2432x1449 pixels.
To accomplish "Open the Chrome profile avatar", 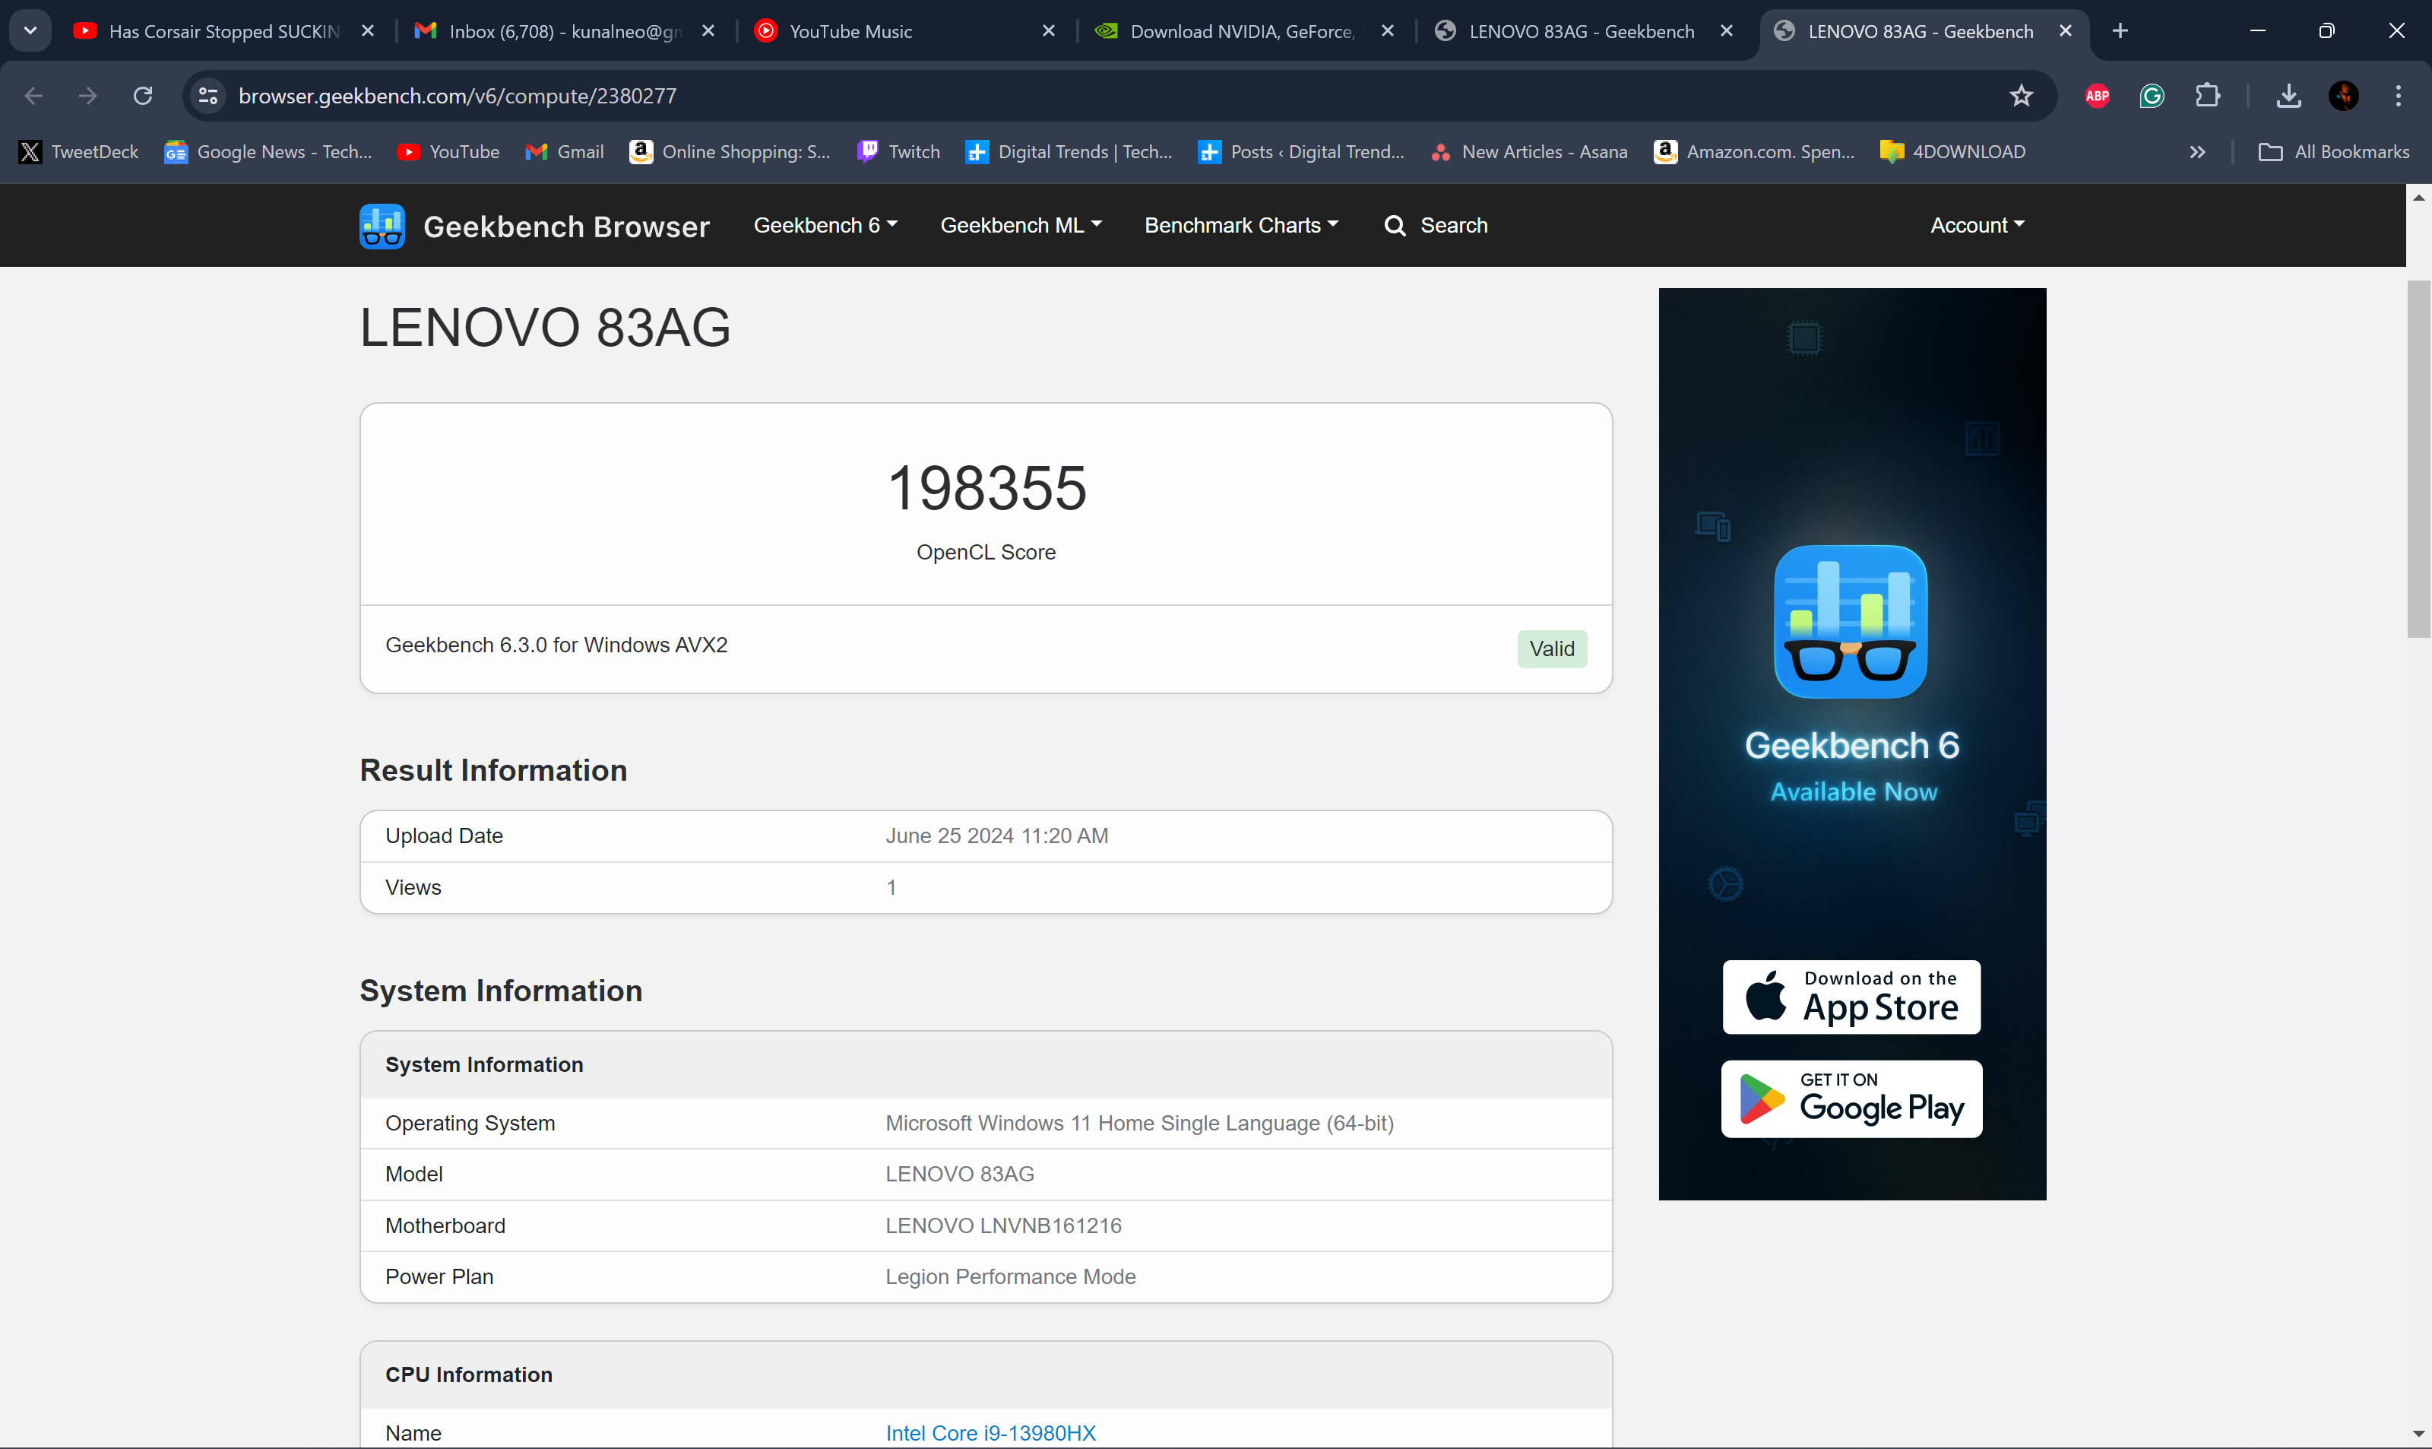I will pyautogui.click(x=2343, y=96).
